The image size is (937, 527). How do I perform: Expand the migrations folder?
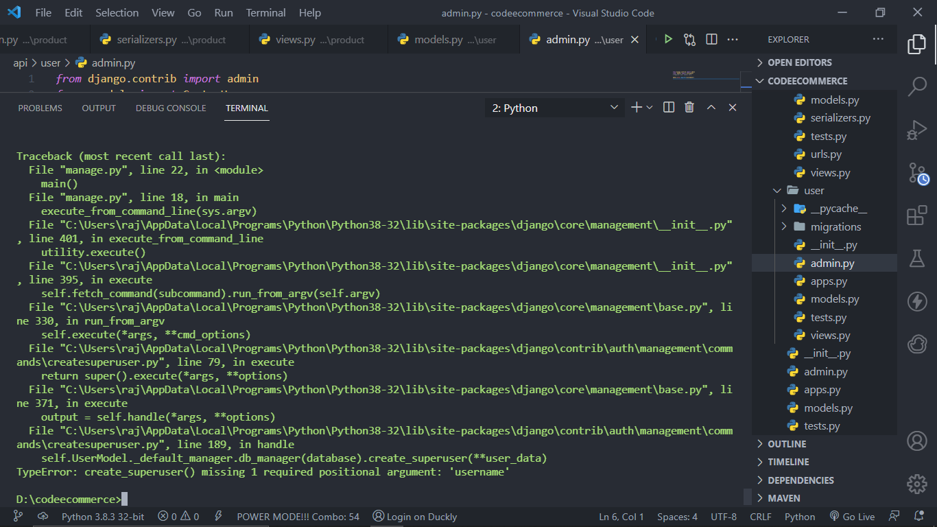coord(835,226)
